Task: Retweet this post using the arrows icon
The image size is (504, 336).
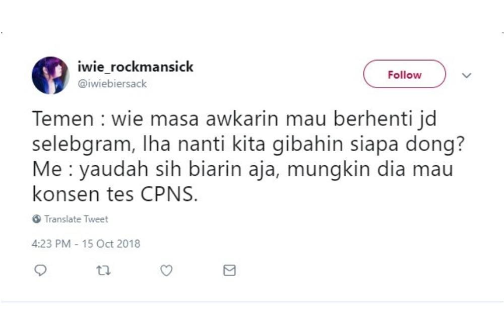Action: pos(103,271)
